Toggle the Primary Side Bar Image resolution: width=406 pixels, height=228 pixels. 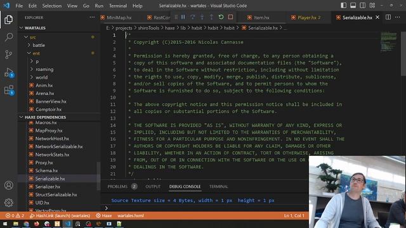343,6
